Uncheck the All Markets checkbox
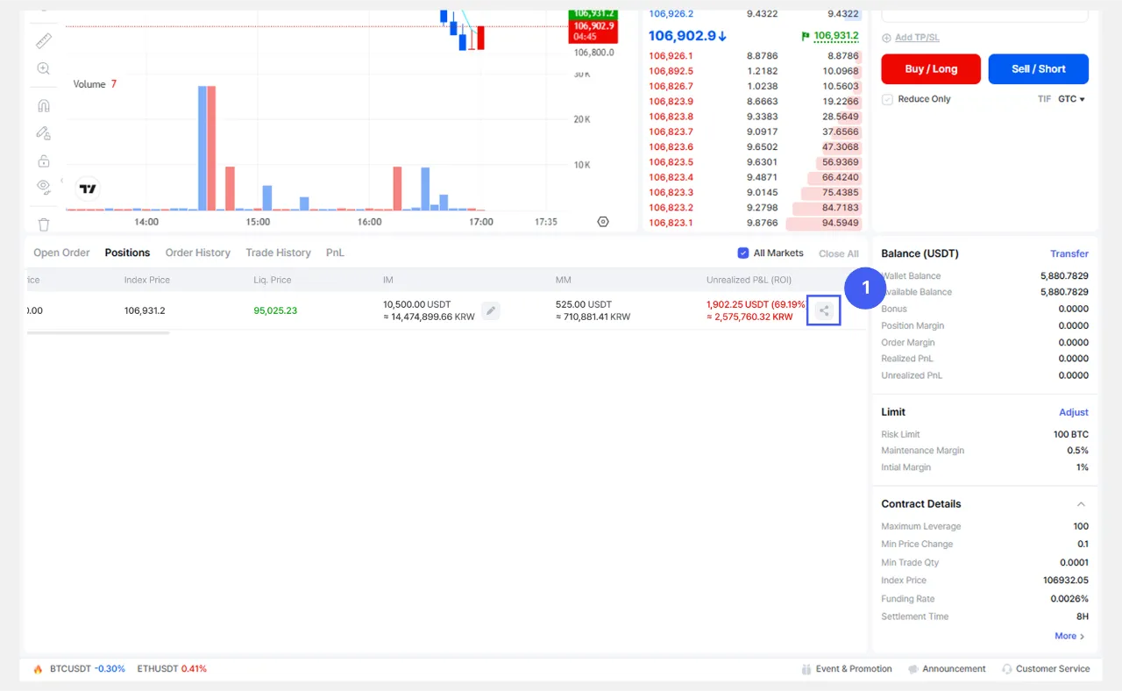The image size is (1122, 691). (743, 253)
